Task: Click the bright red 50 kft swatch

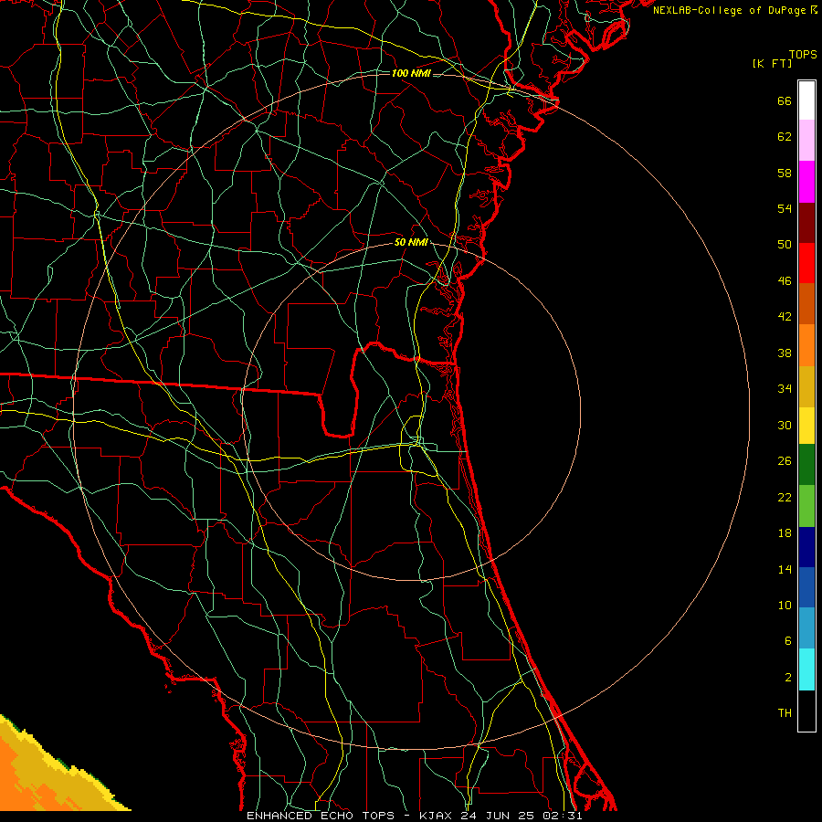Action: pos(806,263)
